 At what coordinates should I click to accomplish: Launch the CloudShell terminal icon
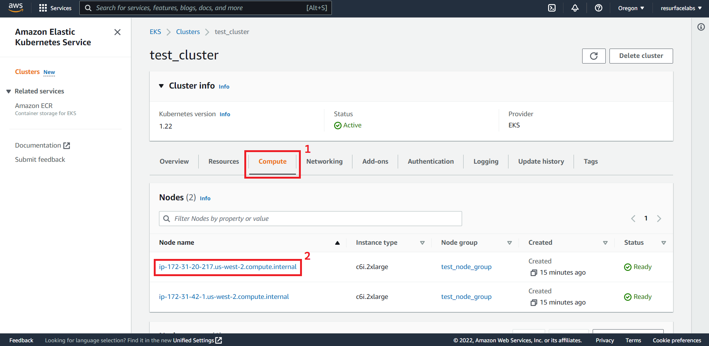tap(552, 8)
